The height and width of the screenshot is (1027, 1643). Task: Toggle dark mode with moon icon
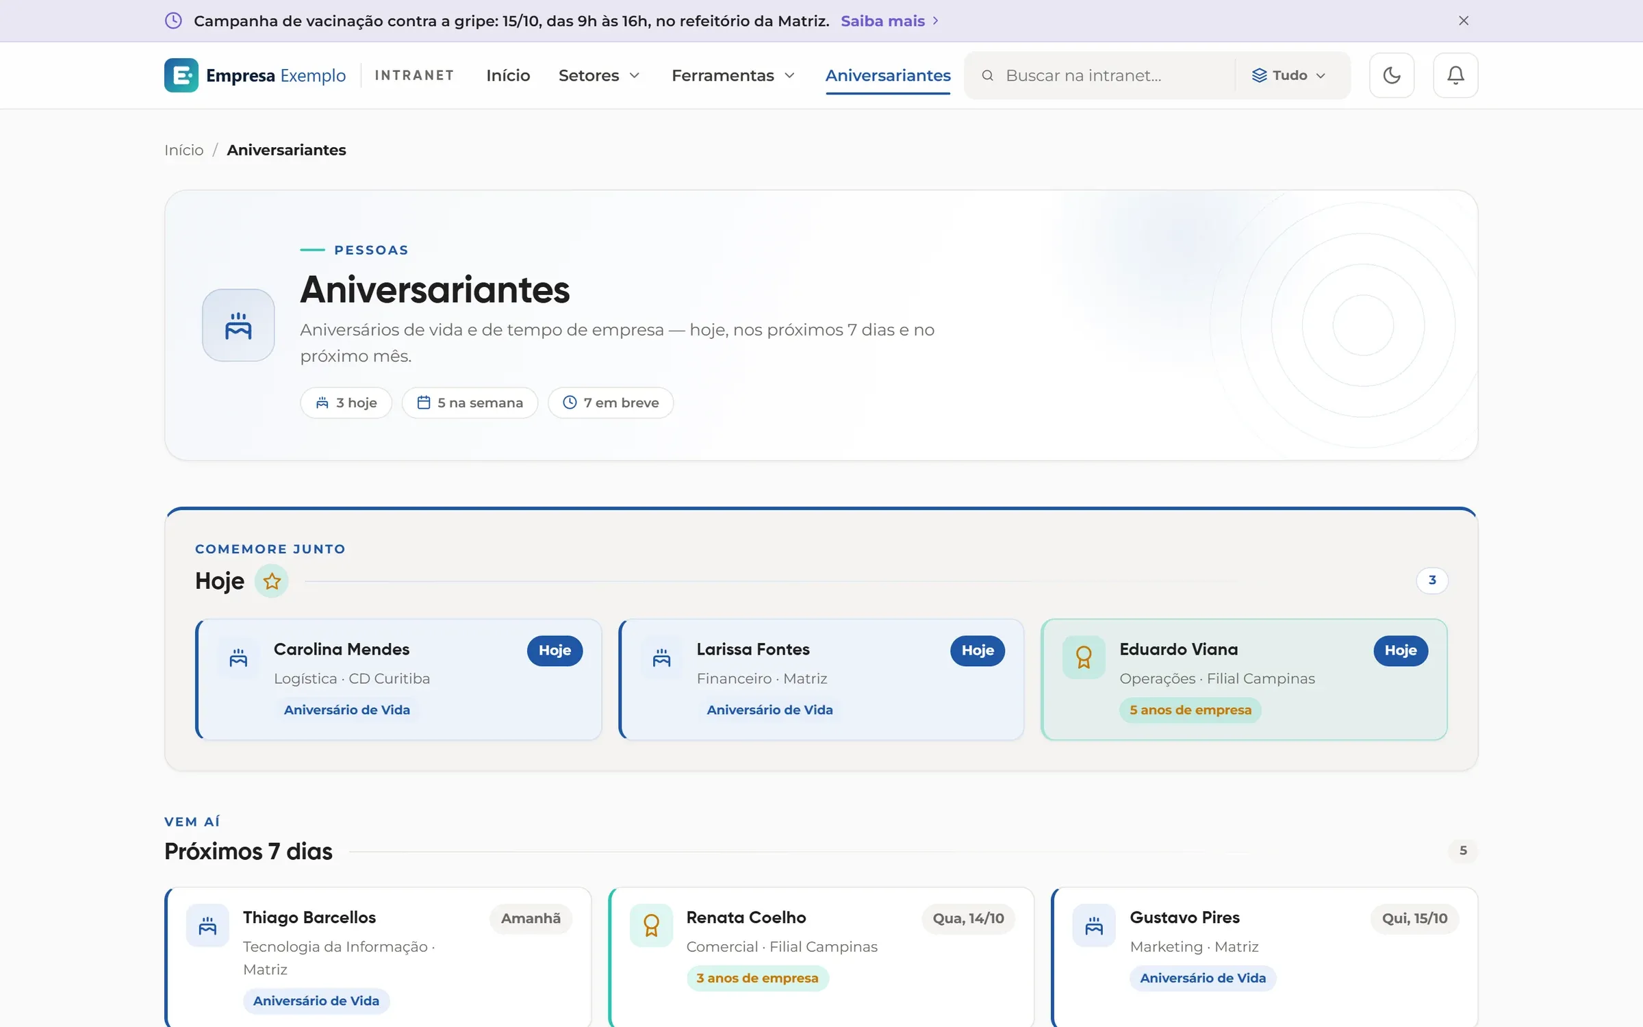click(x=1392, y=75)
